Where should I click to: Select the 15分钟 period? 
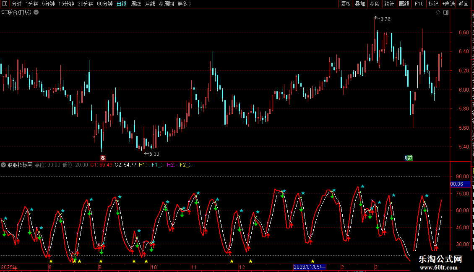click(x=66, y=4)
